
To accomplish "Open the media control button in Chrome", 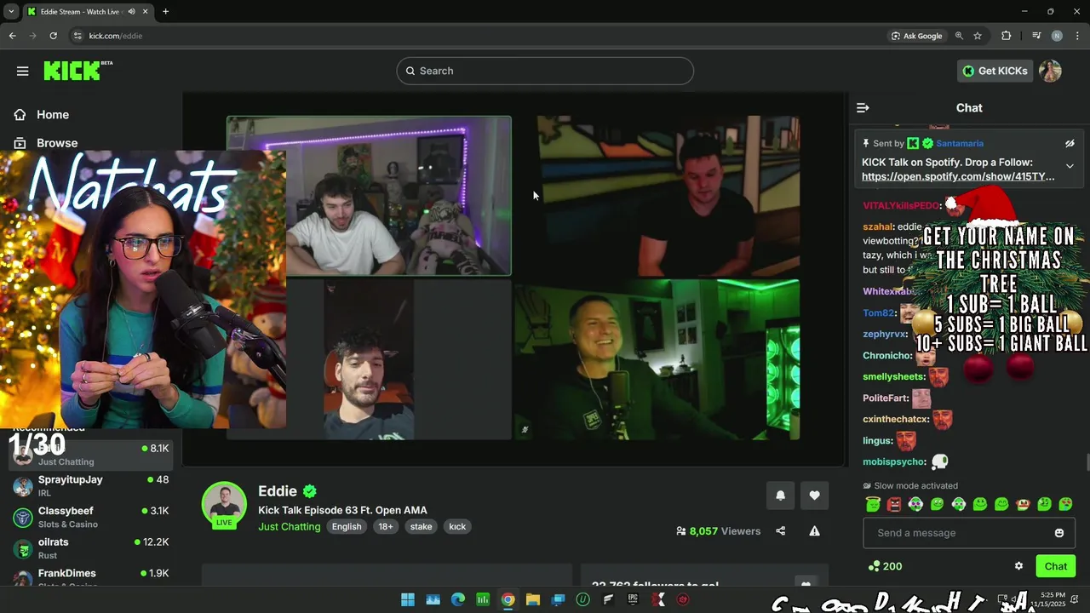I will click(x=1036, y=36).
